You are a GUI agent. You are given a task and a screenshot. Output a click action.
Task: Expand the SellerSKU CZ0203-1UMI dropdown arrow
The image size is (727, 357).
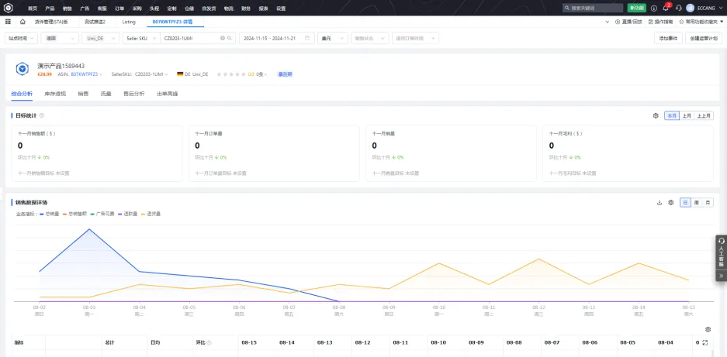click(x=165, y=74)
